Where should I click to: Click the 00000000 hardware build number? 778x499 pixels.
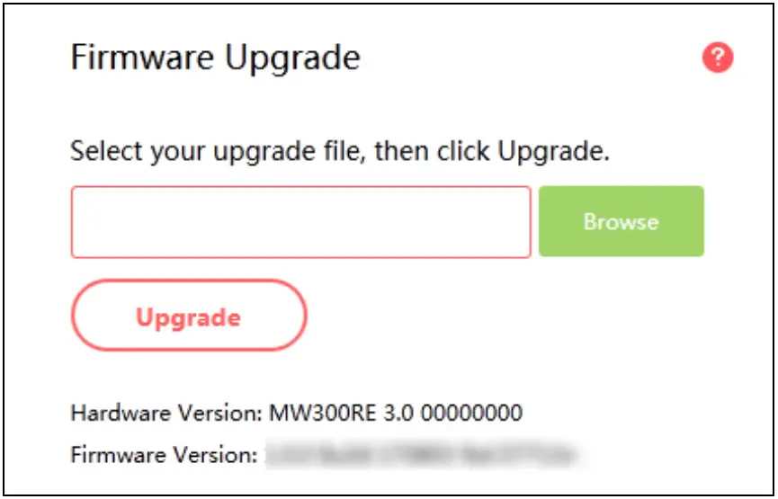pyautogui.click(x=471, y=413)
